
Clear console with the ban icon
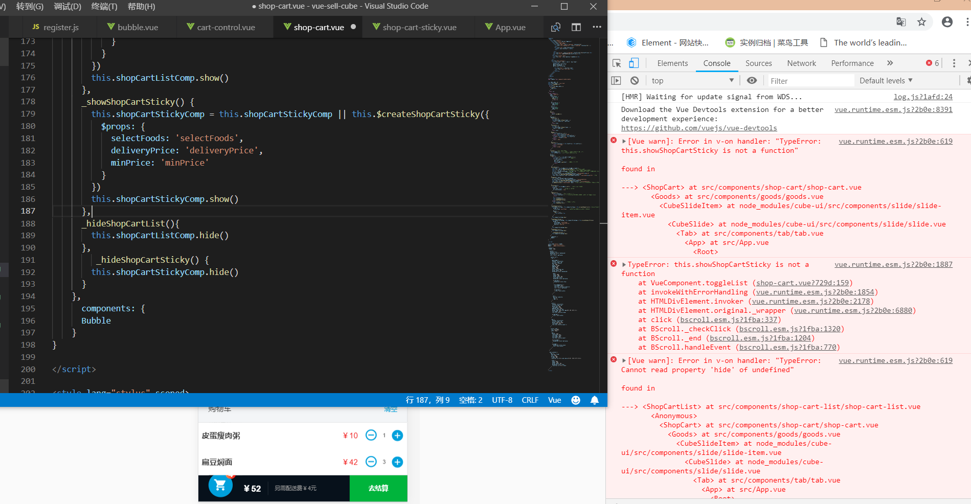click(x=635, y=81)
